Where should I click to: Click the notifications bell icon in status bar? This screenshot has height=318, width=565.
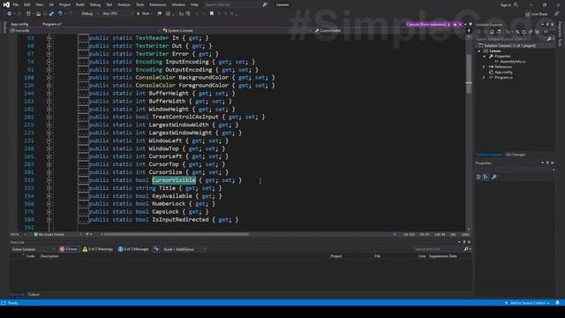pyautogui.click(x=557, y=303)
